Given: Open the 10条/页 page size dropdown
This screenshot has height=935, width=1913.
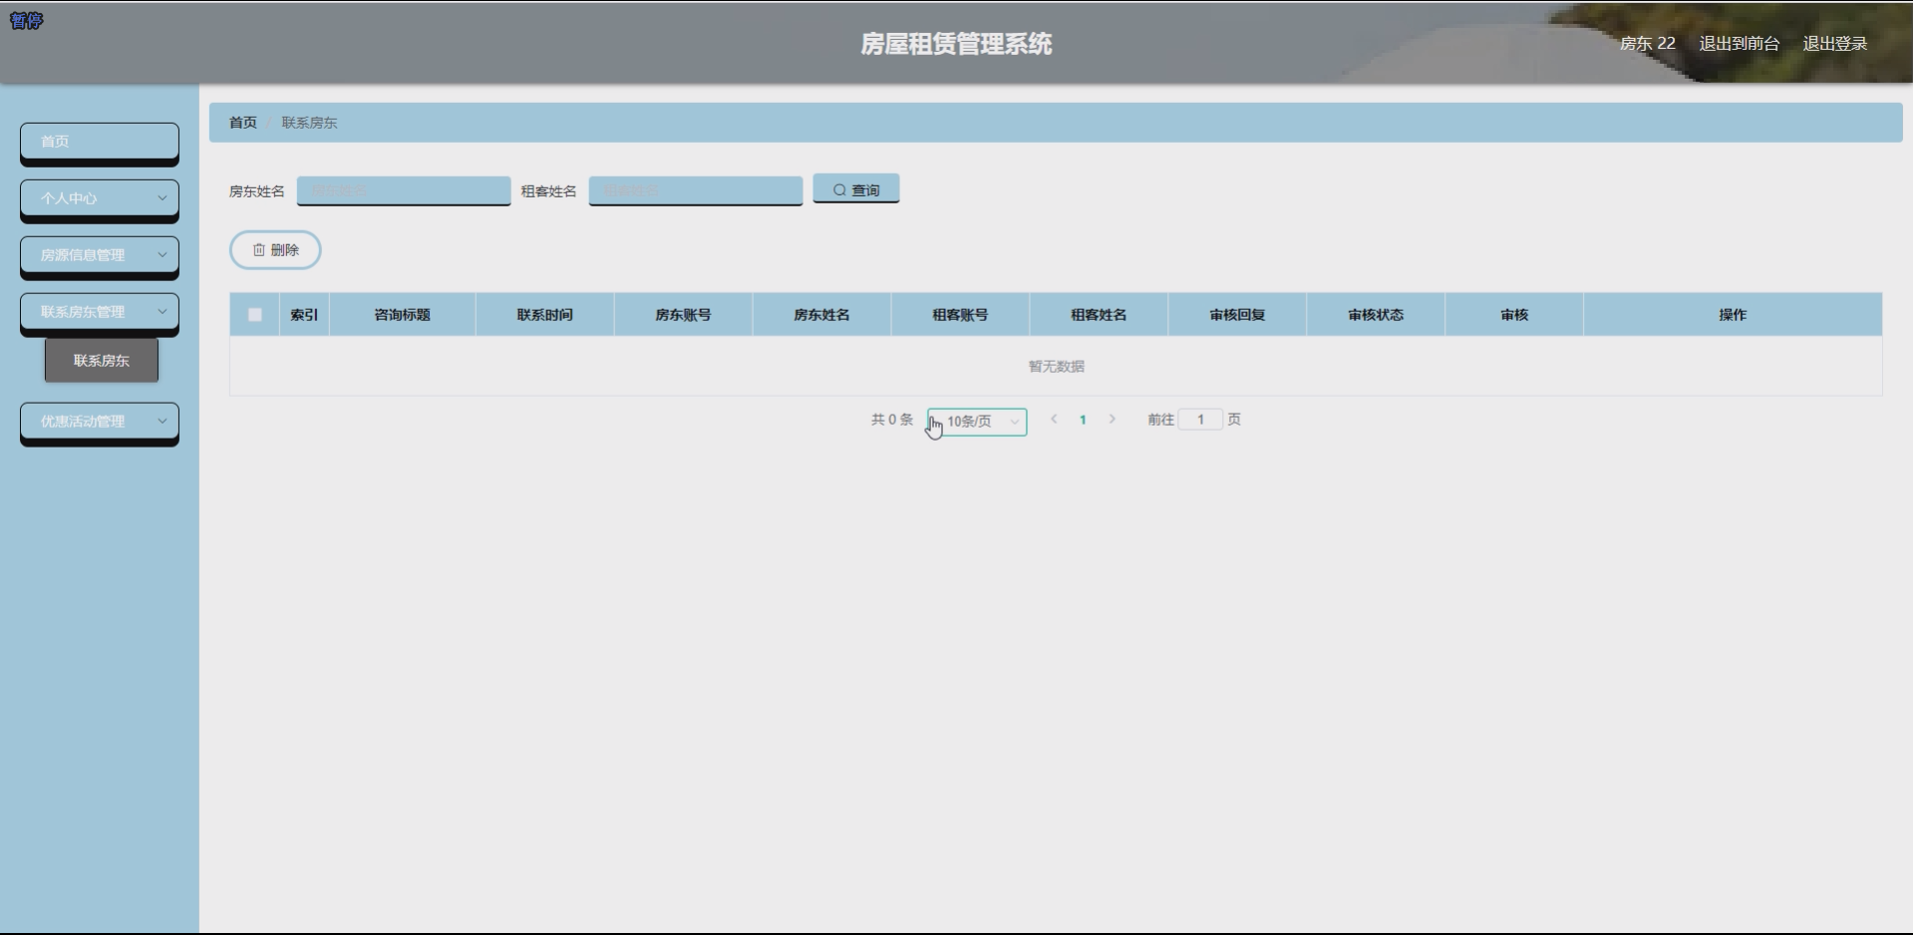Looking at the screenshot, I should pos(977,422).
